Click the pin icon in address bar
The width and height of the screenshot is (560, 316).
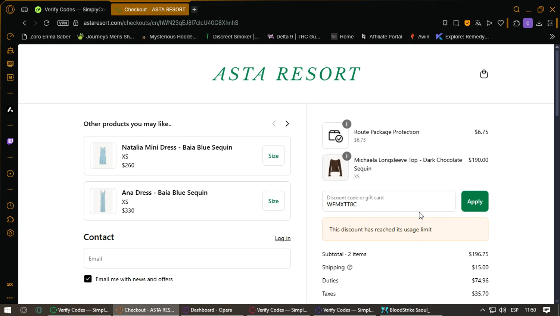pyautogui.click(x=445, y=23)
